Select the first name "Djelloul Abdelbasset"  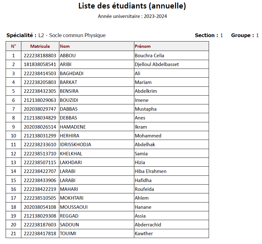pos(157,64)
